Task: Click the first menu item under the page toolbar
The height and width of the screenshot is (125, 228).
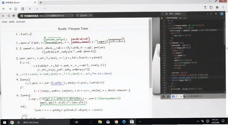Action: coord(4,22)
